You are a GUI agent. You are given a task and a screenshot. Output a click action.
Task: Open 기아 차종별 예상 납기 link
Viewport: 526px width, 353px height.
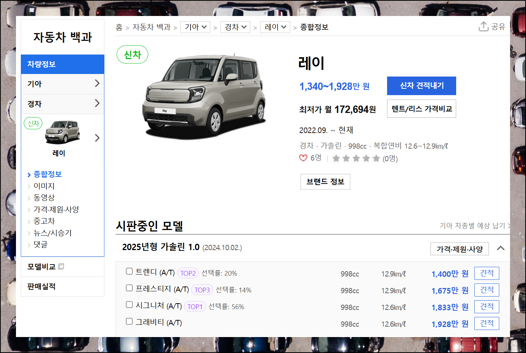[474, 226]
